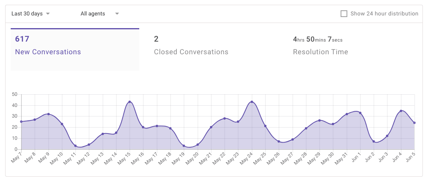Click arrow next to All agents
Image resolution: width=430 pixels, height=183 pixels.
tap(117, 14)
